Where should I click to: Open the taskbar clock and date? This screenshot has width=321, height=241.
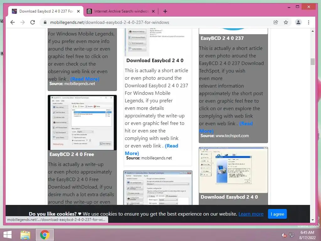pos(307,235)
